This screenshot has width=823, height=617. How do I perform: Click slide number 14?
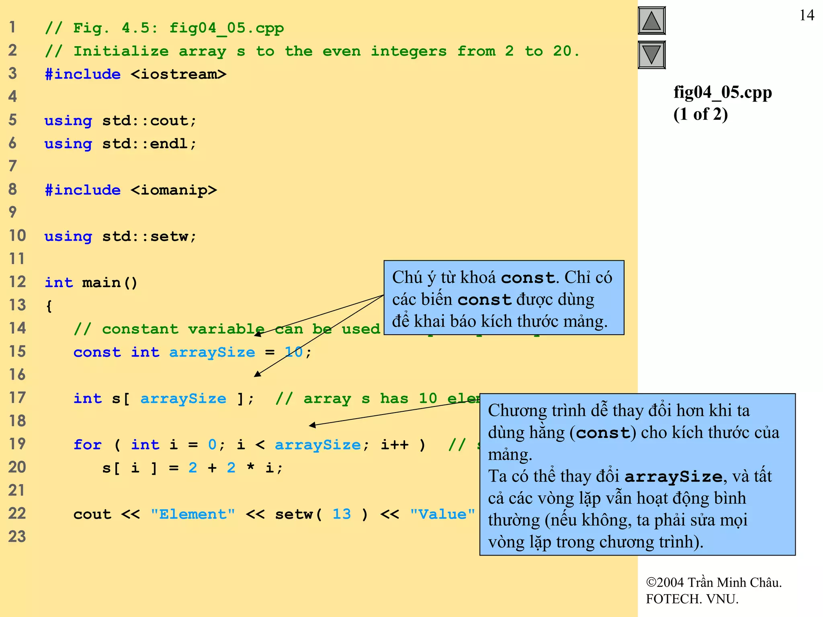pyautogui.click(x=807, y=15)
